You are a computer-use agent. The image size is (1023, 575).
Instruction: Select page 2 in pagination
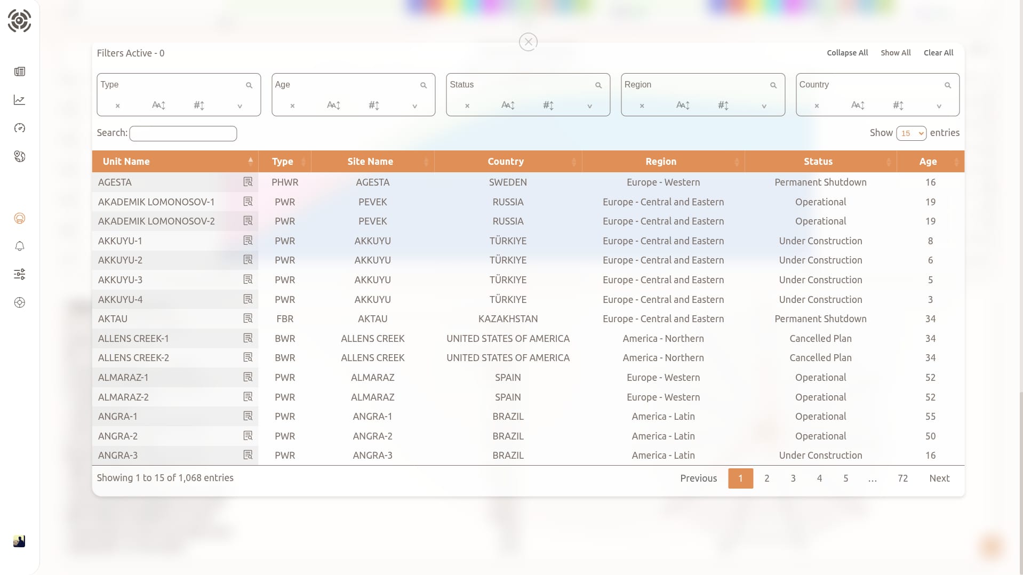coord(766,478)
